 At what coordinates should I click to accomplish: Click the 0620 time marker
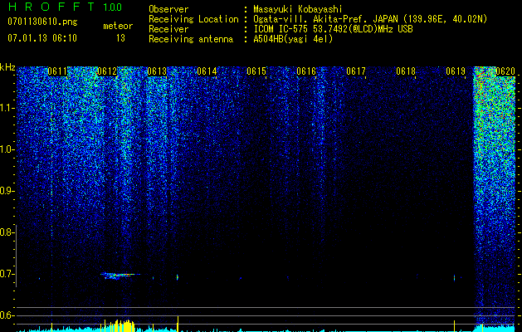click(x=505, y=71)
